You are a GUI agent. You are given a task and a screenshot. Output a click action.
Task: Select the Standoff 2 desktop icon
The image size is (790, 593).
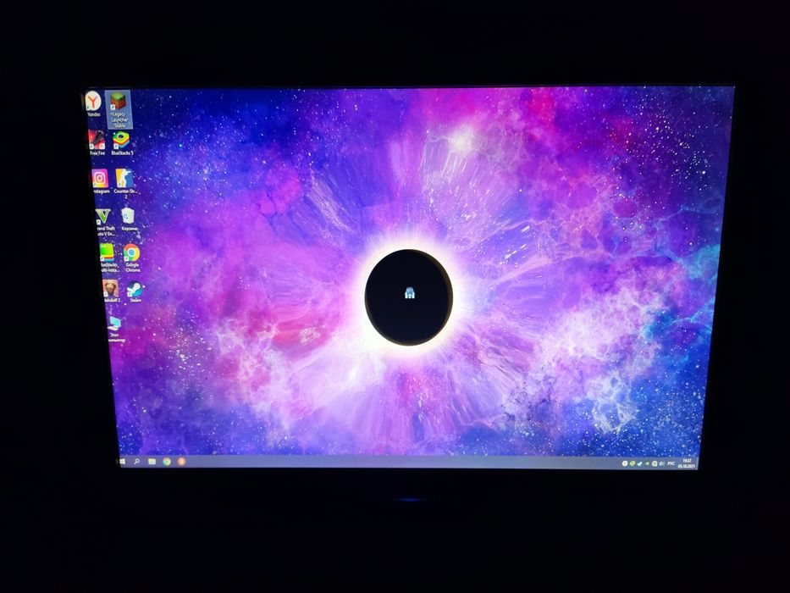click(111, 291)
